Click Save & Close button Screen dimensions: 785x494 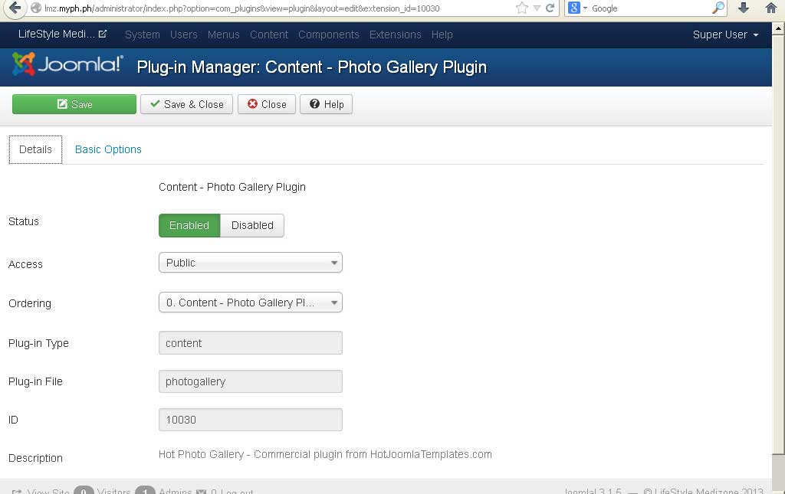click(x=186, y=104)
